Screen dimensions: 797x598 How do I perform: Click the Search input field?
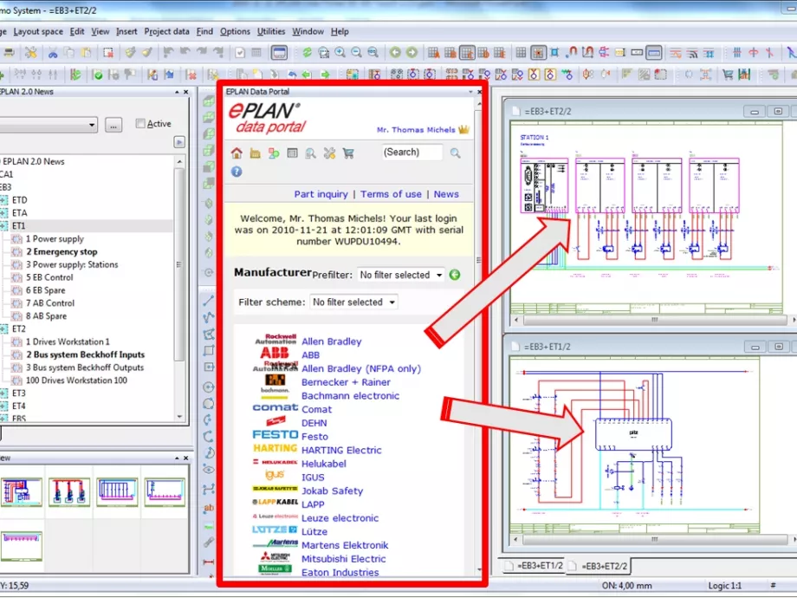412,152
